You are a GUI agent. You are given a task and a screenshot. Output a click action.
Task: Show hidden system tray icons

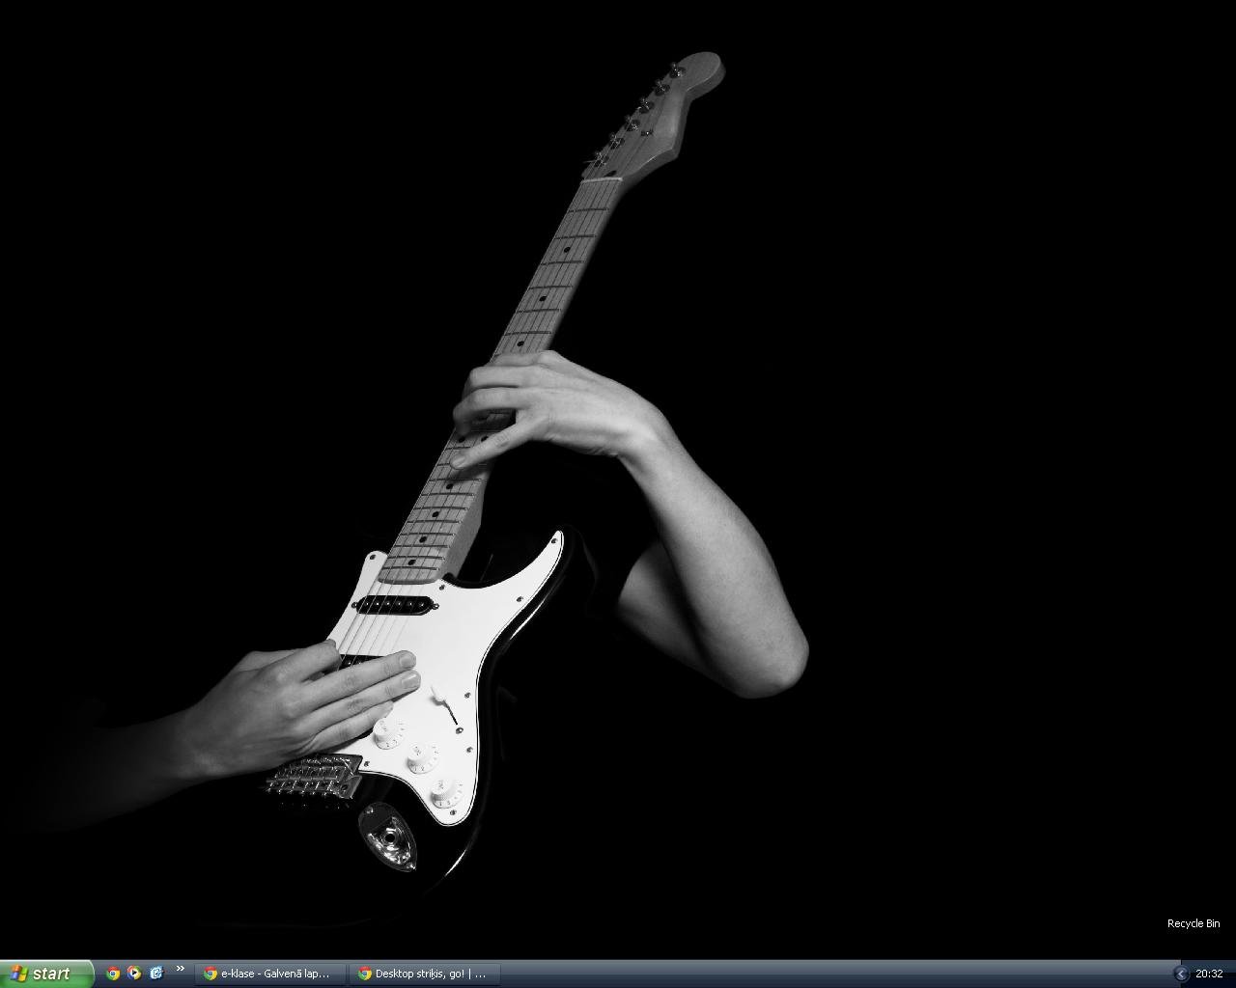tap(1180, 974)
